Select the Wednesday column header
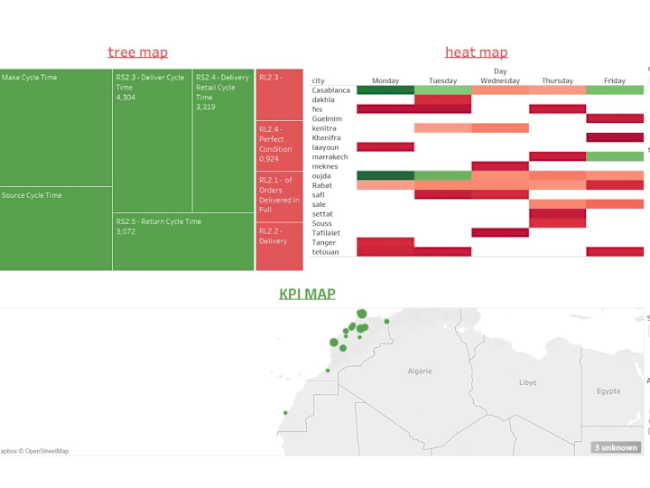 [x=500, y=80]
